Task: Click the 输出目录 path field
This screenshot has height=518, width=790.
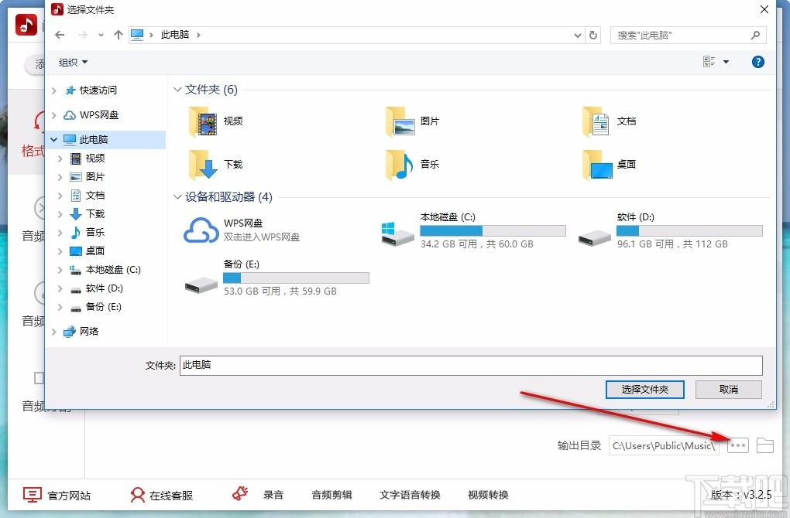Action: click(x=664, y=445)
